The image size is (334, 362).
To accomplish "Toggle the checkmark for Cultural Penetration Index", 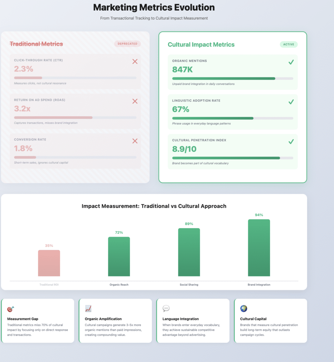I will [291, 141].
